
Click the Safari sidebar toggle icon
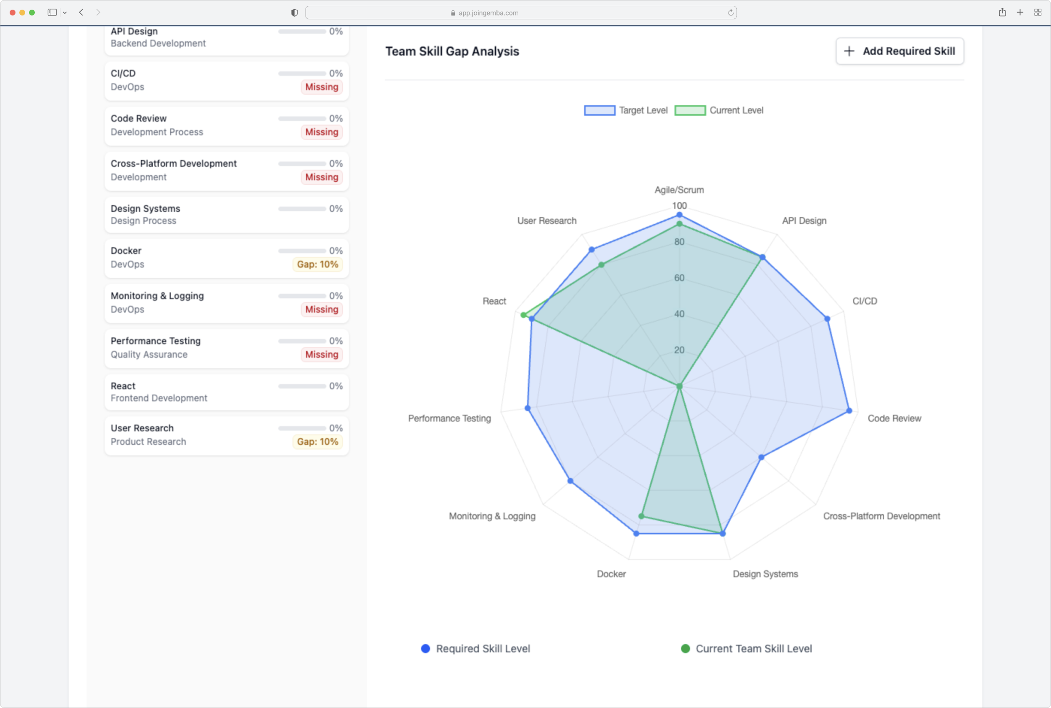click(52, 13)
